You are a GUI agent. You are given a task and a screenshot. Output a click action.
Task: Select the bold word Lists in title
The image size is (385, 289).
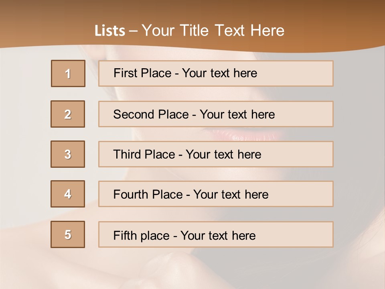(110, 31)
